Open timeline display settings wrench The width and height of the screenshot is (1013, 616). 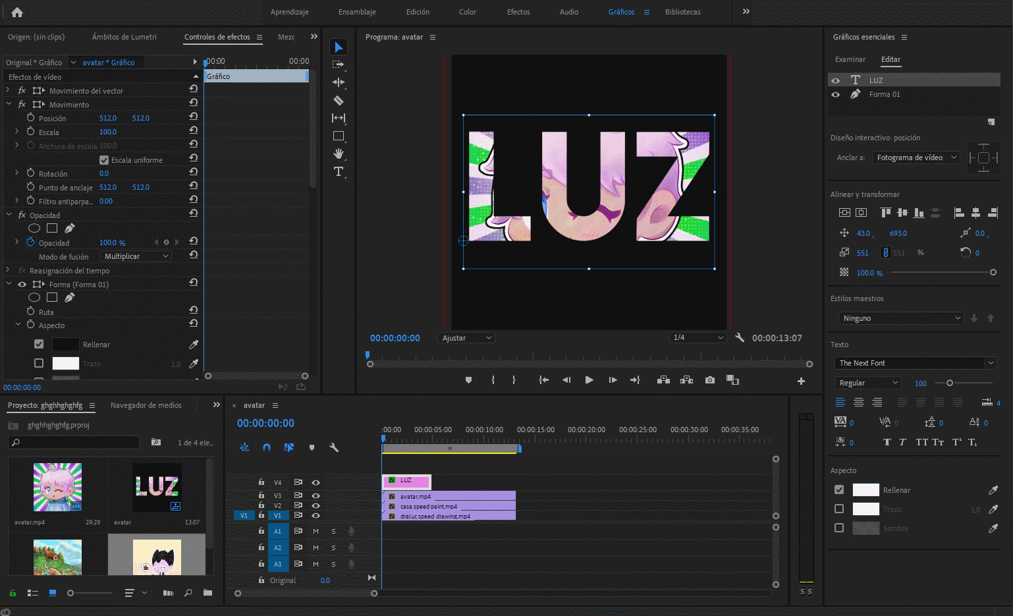click(334, 447)
